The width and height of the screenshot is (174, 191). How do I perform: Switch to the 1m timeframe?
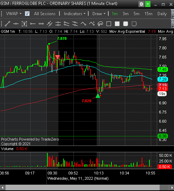115,14
